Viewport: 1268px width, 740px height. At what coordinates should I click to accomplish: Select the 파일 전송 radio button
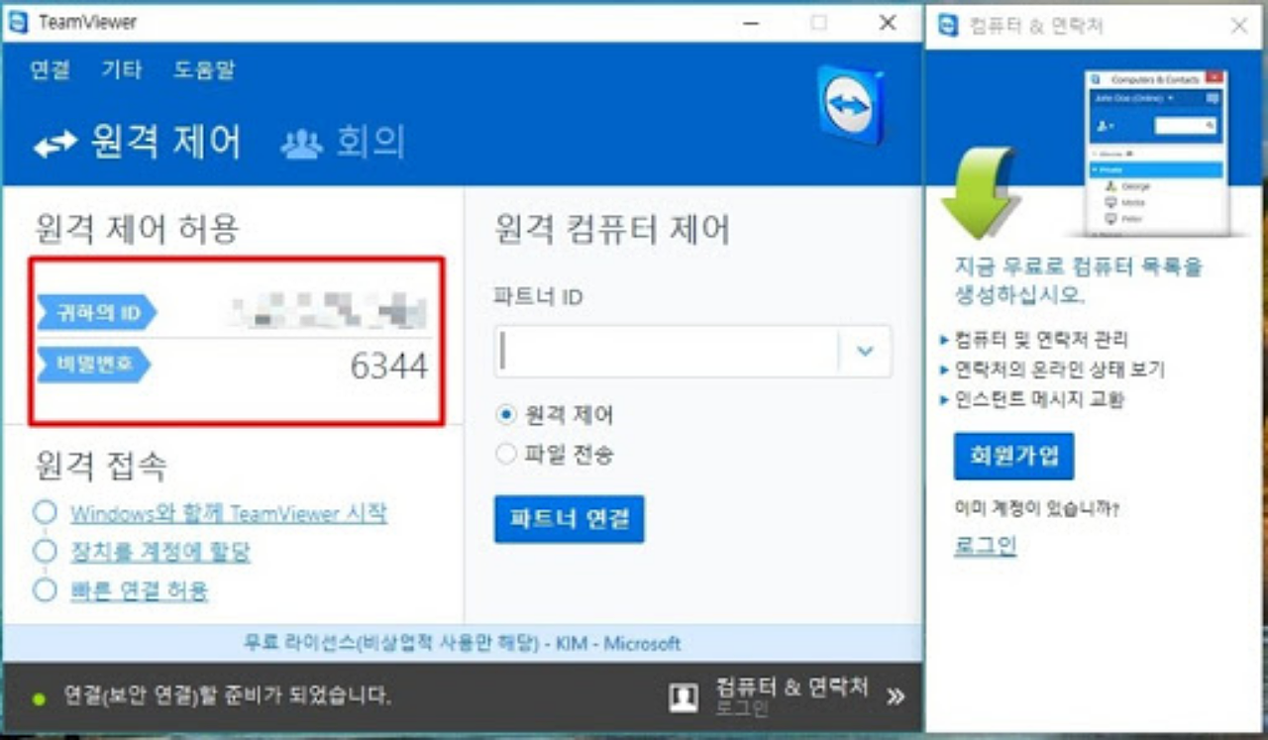[506, 455]
